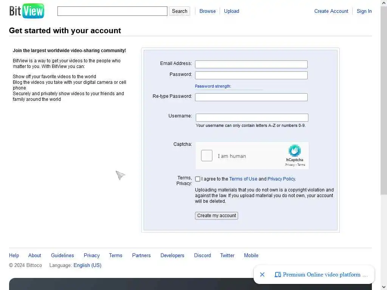Open the English (US) language selector
Viewport: 387px width, 290px height.
coord(87,265)
